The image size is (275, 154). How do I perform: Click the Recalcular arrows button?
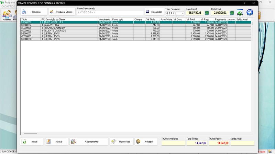154,12
